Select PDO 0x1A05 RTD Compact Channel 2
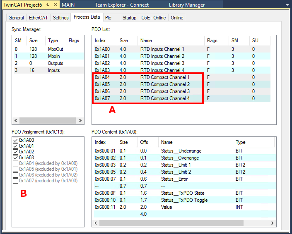The height and width of the screenshot is (234, 292). click(x=182, y=84)
